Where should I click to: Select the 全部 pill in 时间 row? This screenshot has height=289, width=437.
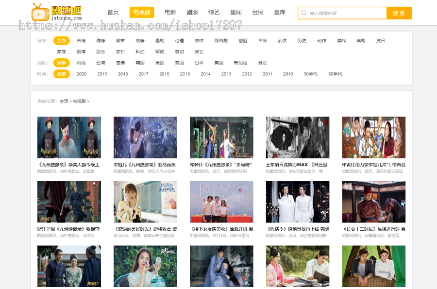coord(61,74)
